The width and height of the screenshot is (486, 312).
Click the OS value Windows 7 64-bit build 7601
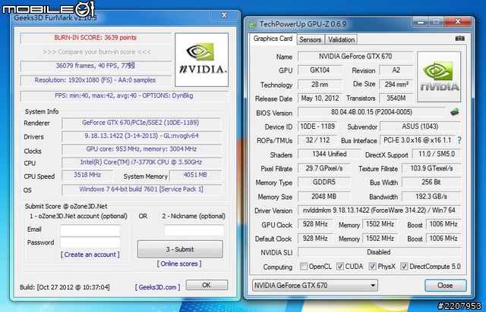pos(142,189)
